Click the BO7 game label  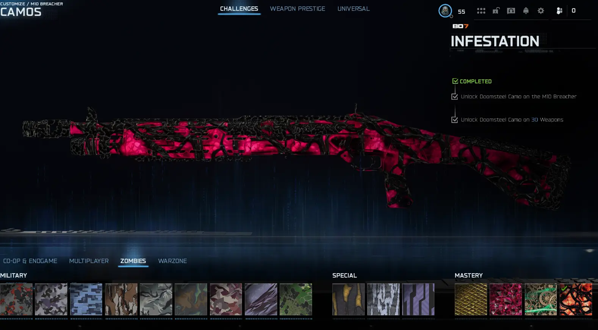pos(460,26)
